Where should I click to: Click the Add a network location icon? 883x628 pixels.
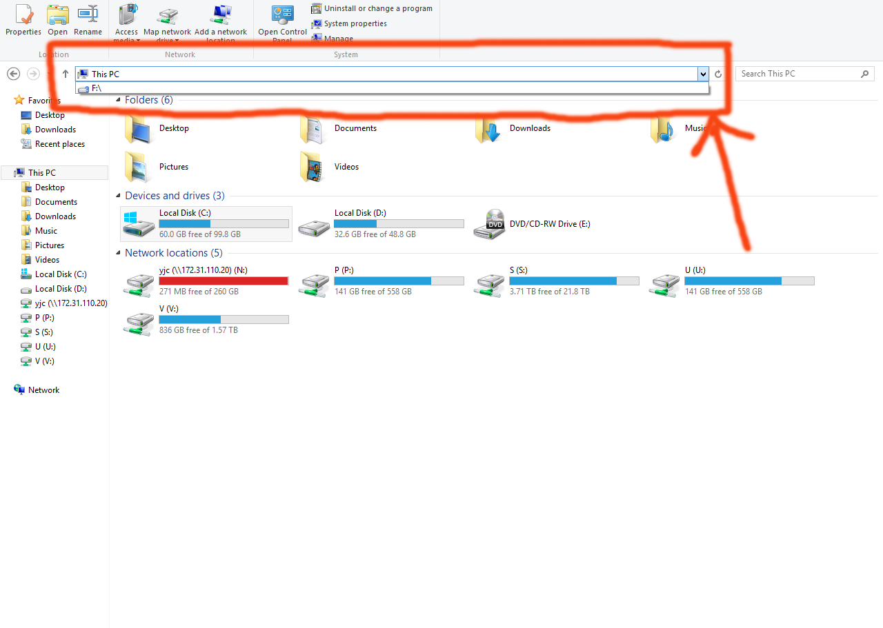[221, 14]
